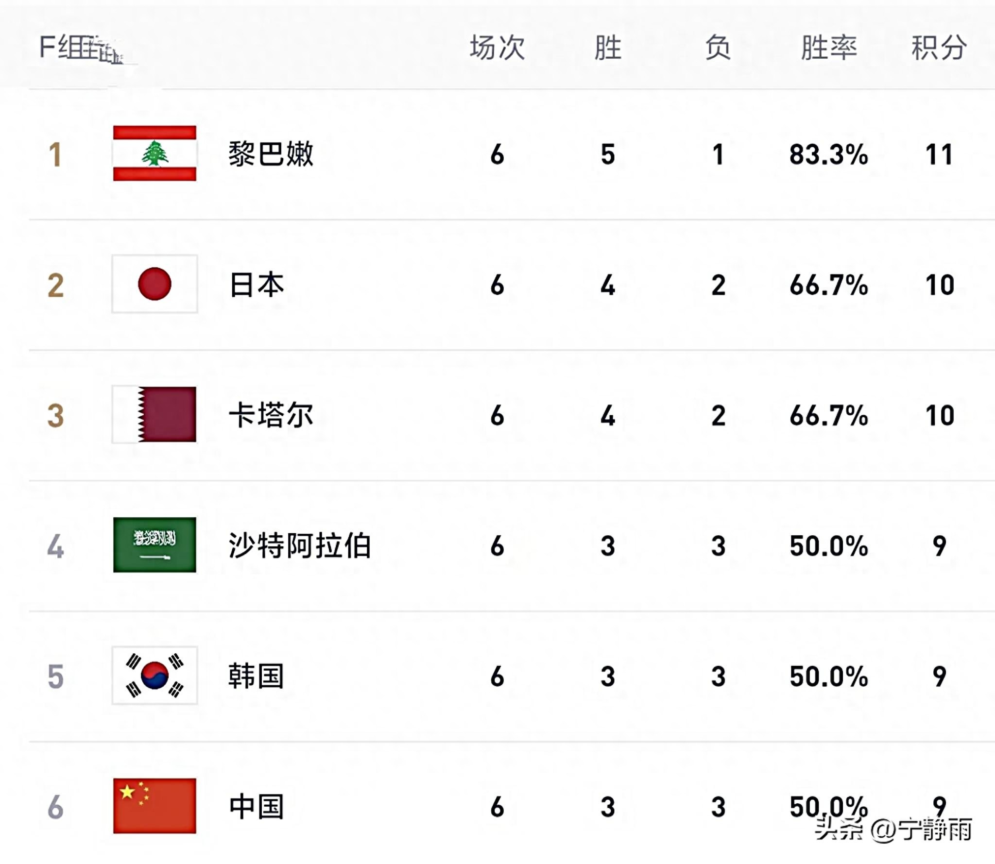The width and height of the screenshot is (995, 864).
Task: Click the 胜率 column header
Action: (829, 48)
